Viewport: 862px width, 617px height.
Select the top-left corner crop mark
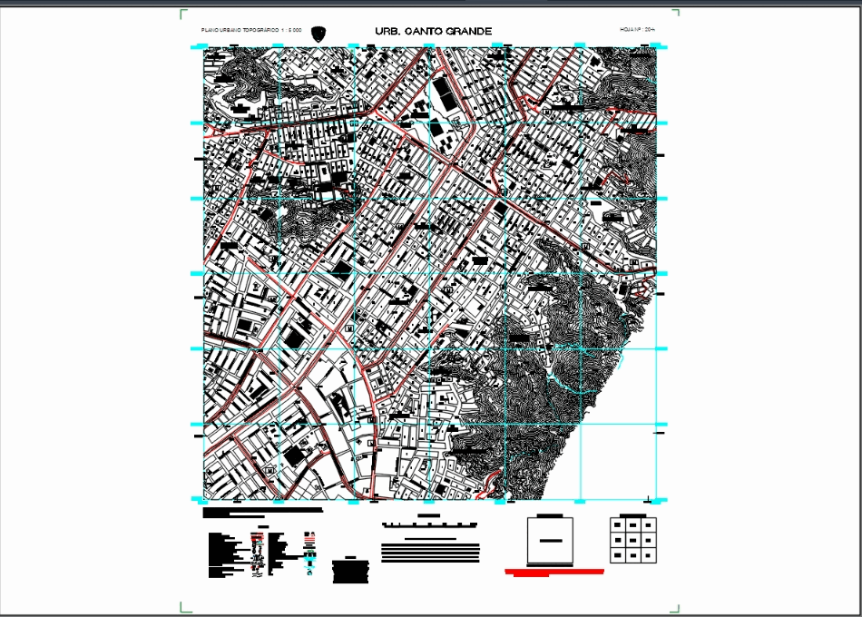tap(181, 14)
